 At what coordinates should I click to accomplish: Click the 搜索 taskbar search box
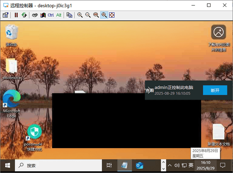58,165
